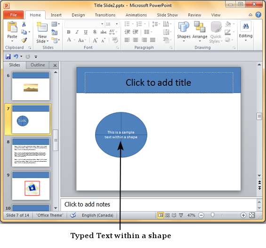Open PowerPoint Help question mark
This screenshot has height=248, width=266.
pos(258,15)
